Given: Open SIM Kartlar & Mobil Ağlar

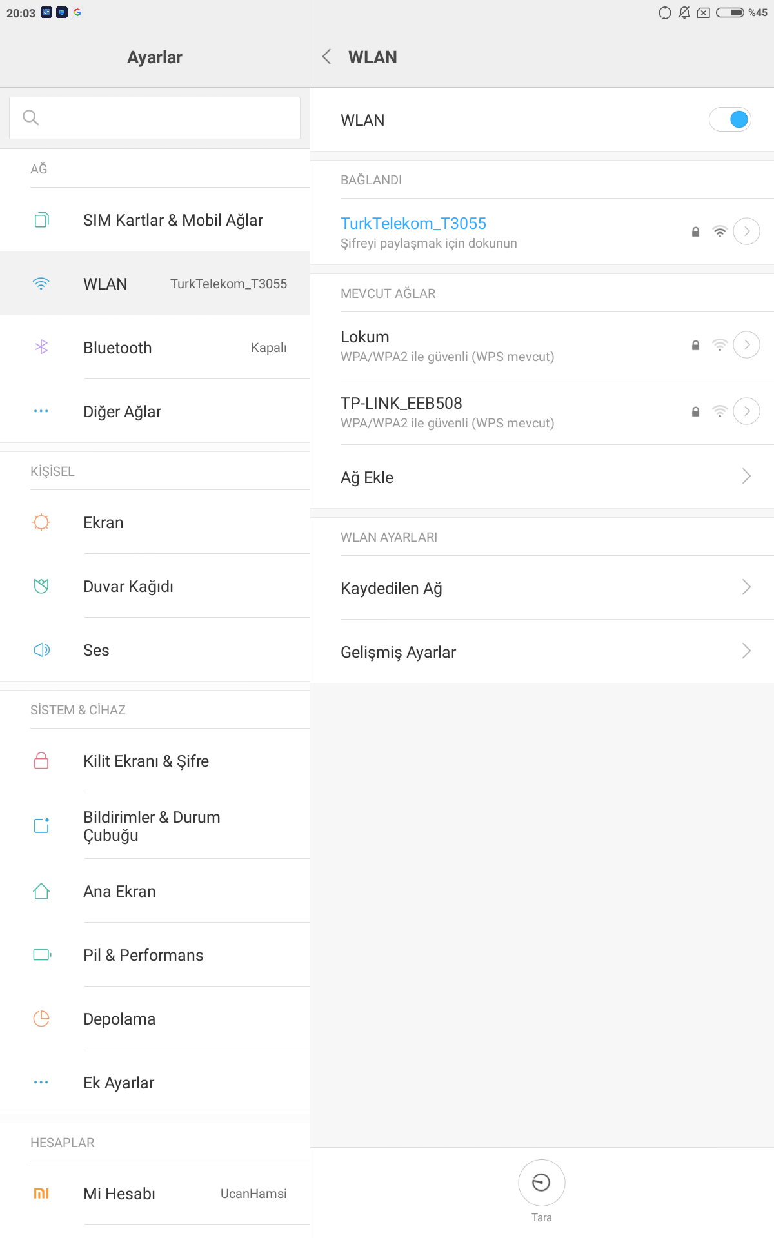Looking at the screenshot, I should [155, 220].
